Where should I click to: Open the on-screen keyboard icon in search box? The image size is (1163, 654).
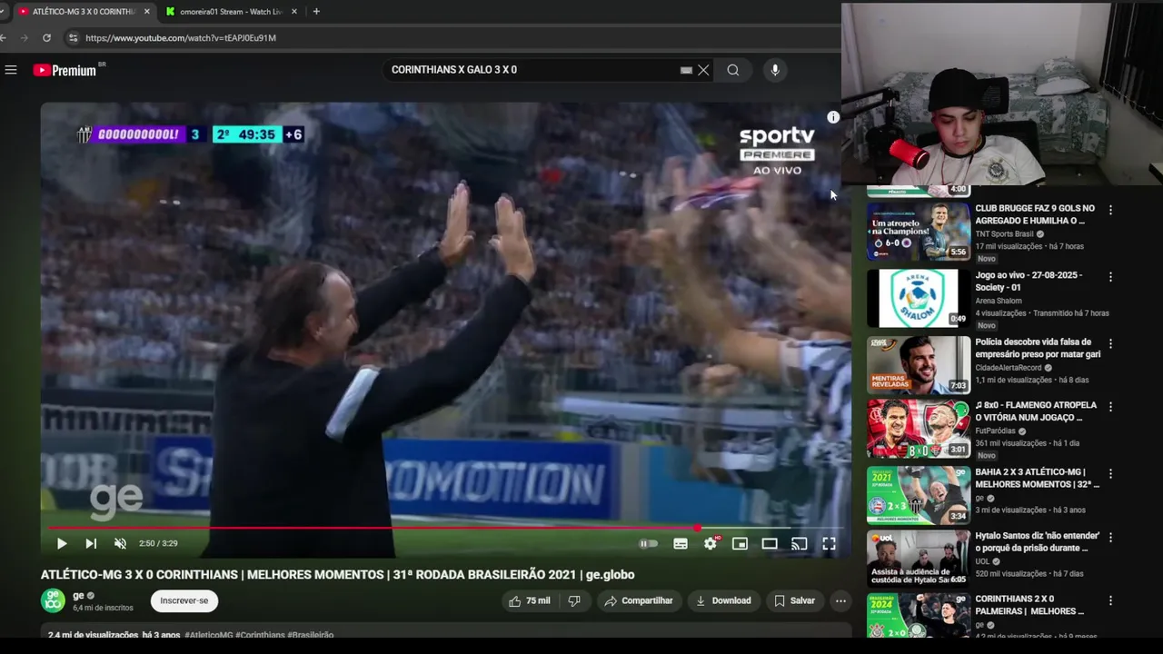(x=686, y=70)
